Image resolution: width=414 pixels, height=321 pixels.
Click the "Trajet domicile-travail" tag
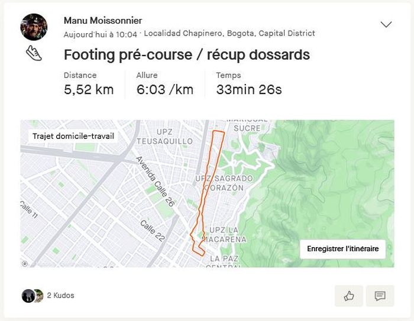[x=73, y=136]
